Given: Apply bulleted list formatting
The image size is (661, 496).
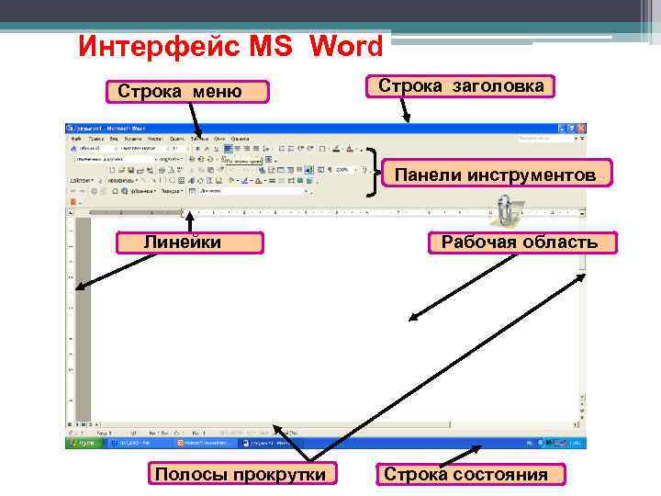Looking at the screenshot, I should coord(291,149).
